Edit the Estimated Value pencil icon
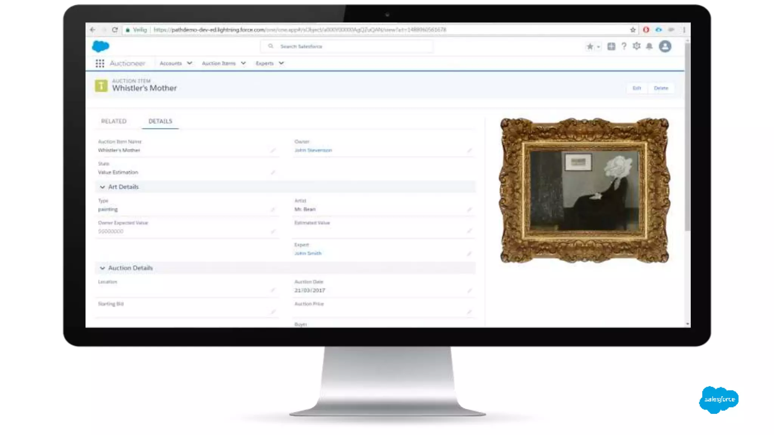The width and height of the screenshot is (774, 435). 469,231
